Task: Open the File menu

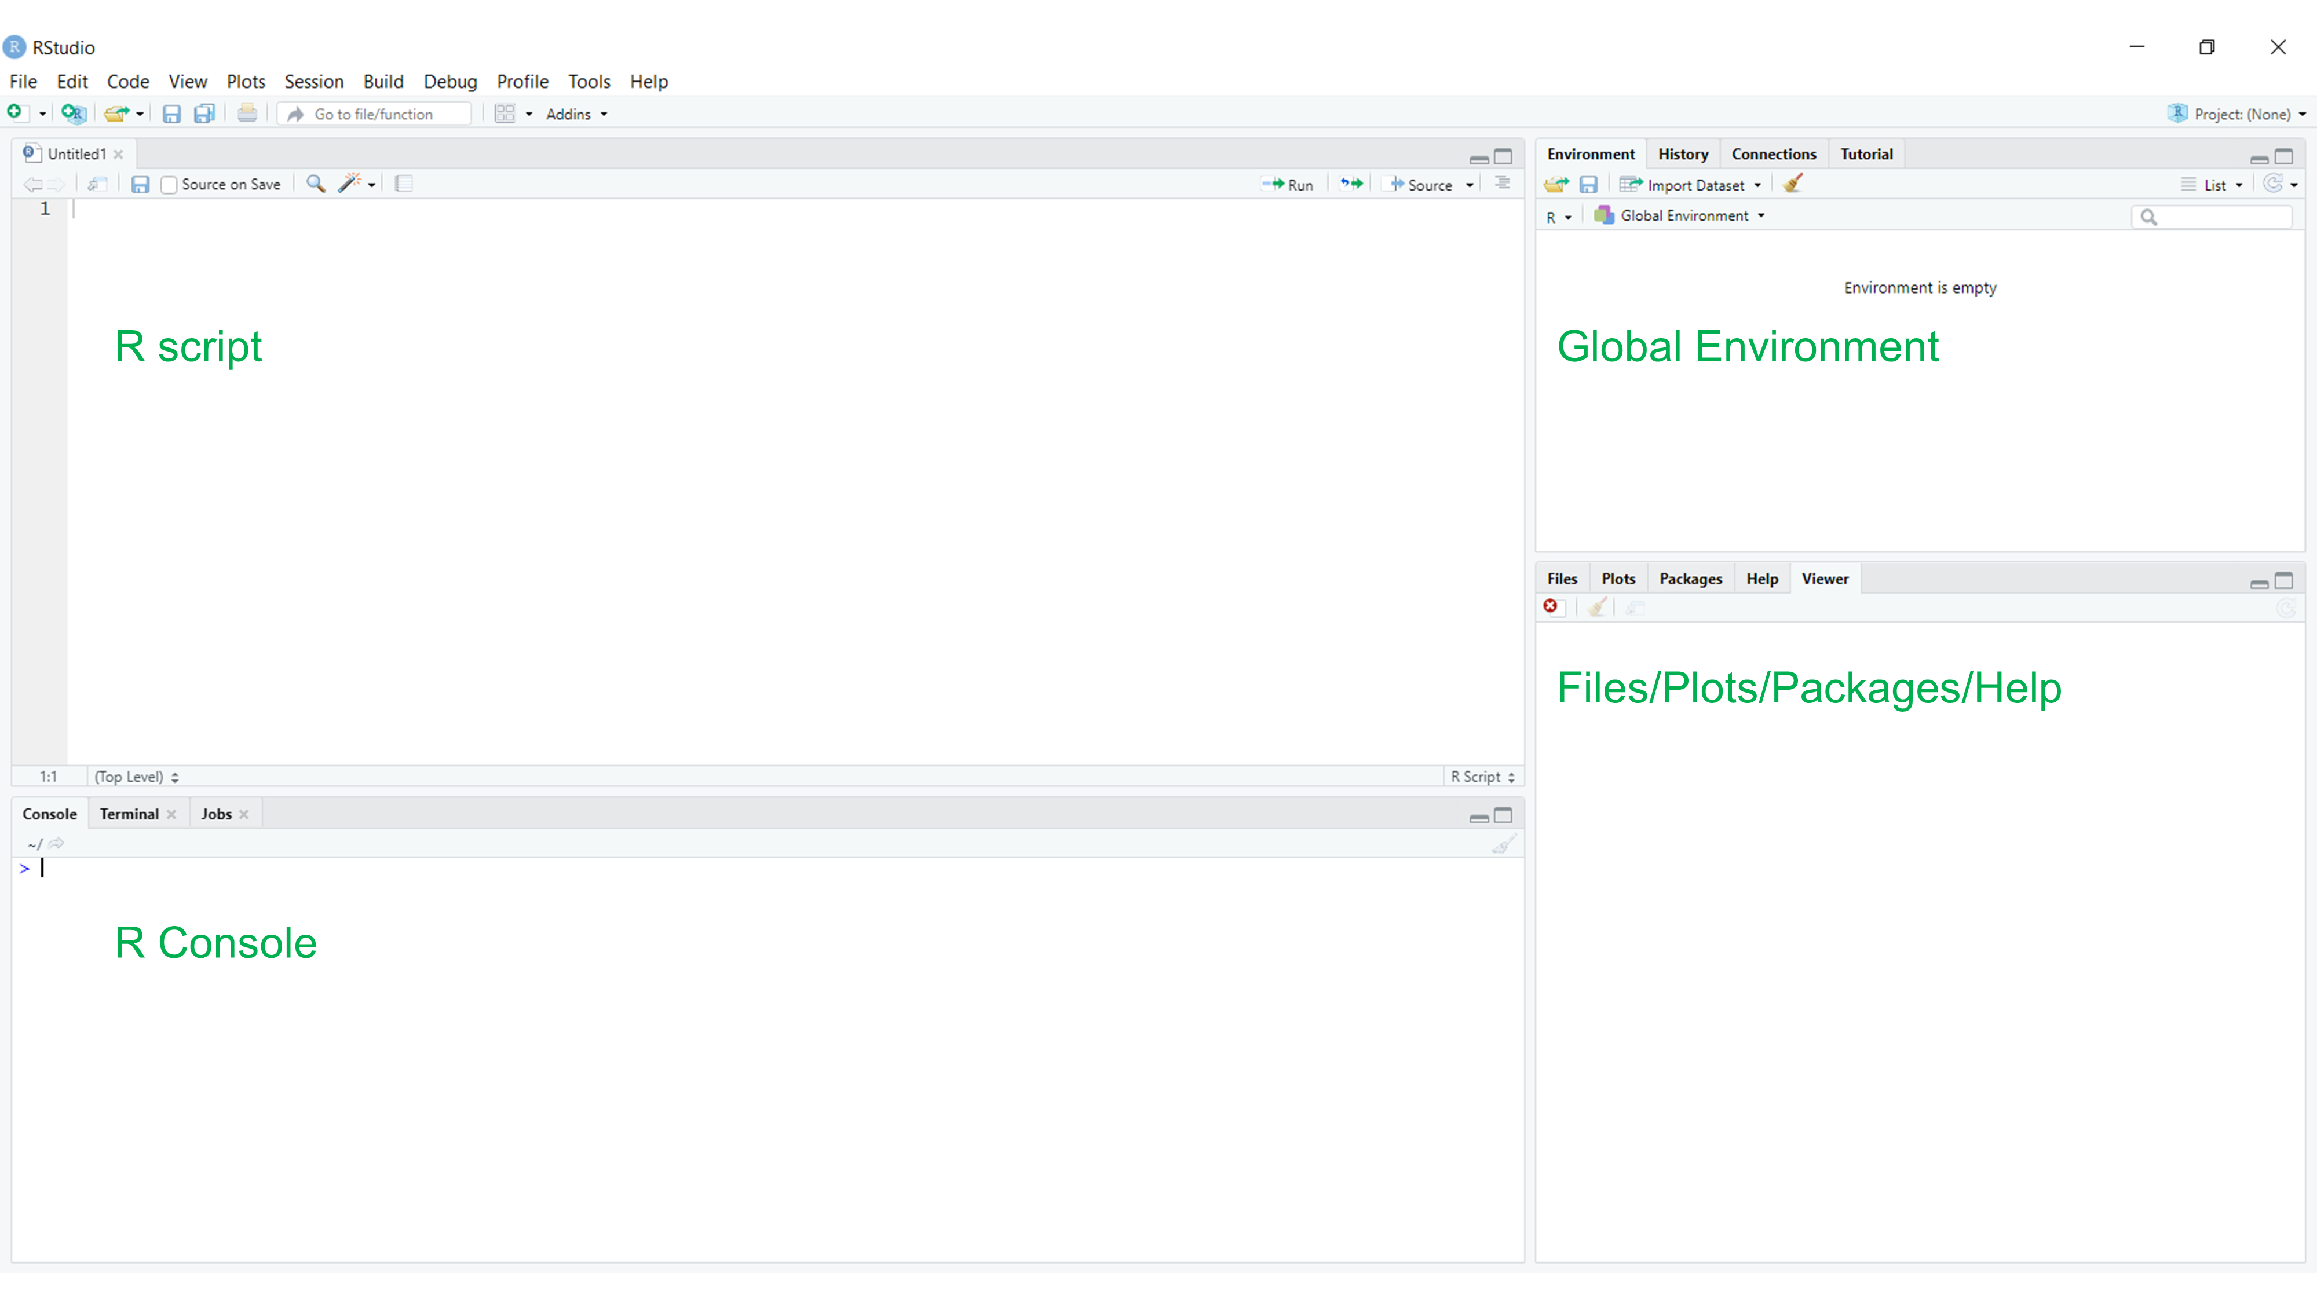Action: (23, 82)
